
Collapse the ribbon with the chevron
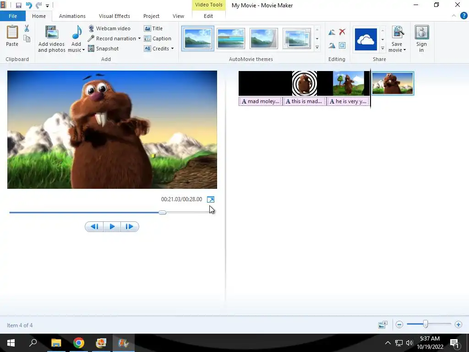(x=454, y=16)
